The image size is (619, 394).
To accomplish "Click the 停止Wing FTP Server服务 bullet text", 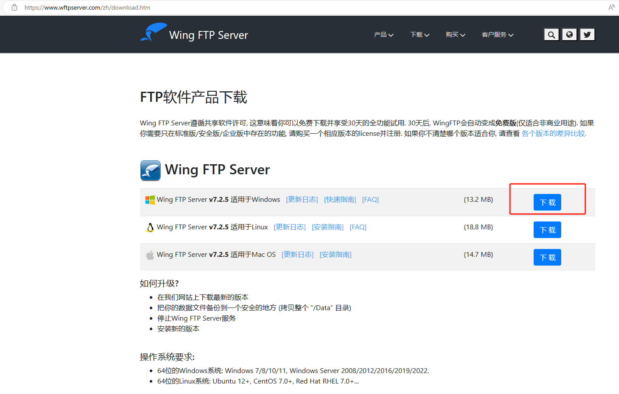I will (197, 318).
